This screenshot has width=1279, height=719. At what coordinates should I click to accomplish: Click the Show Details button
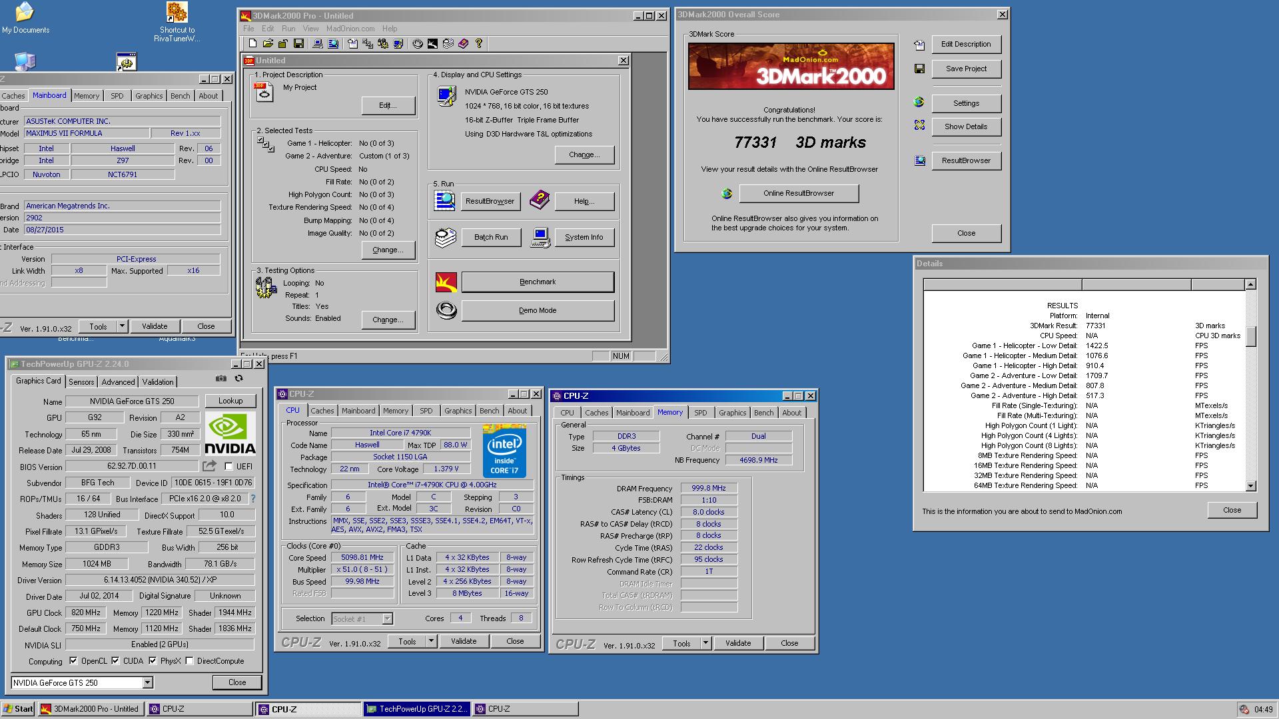(966, 126)
